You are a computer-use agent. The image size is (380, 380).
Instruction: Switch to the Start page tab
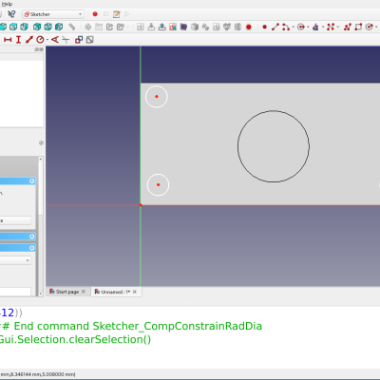(x=67, y=292)
